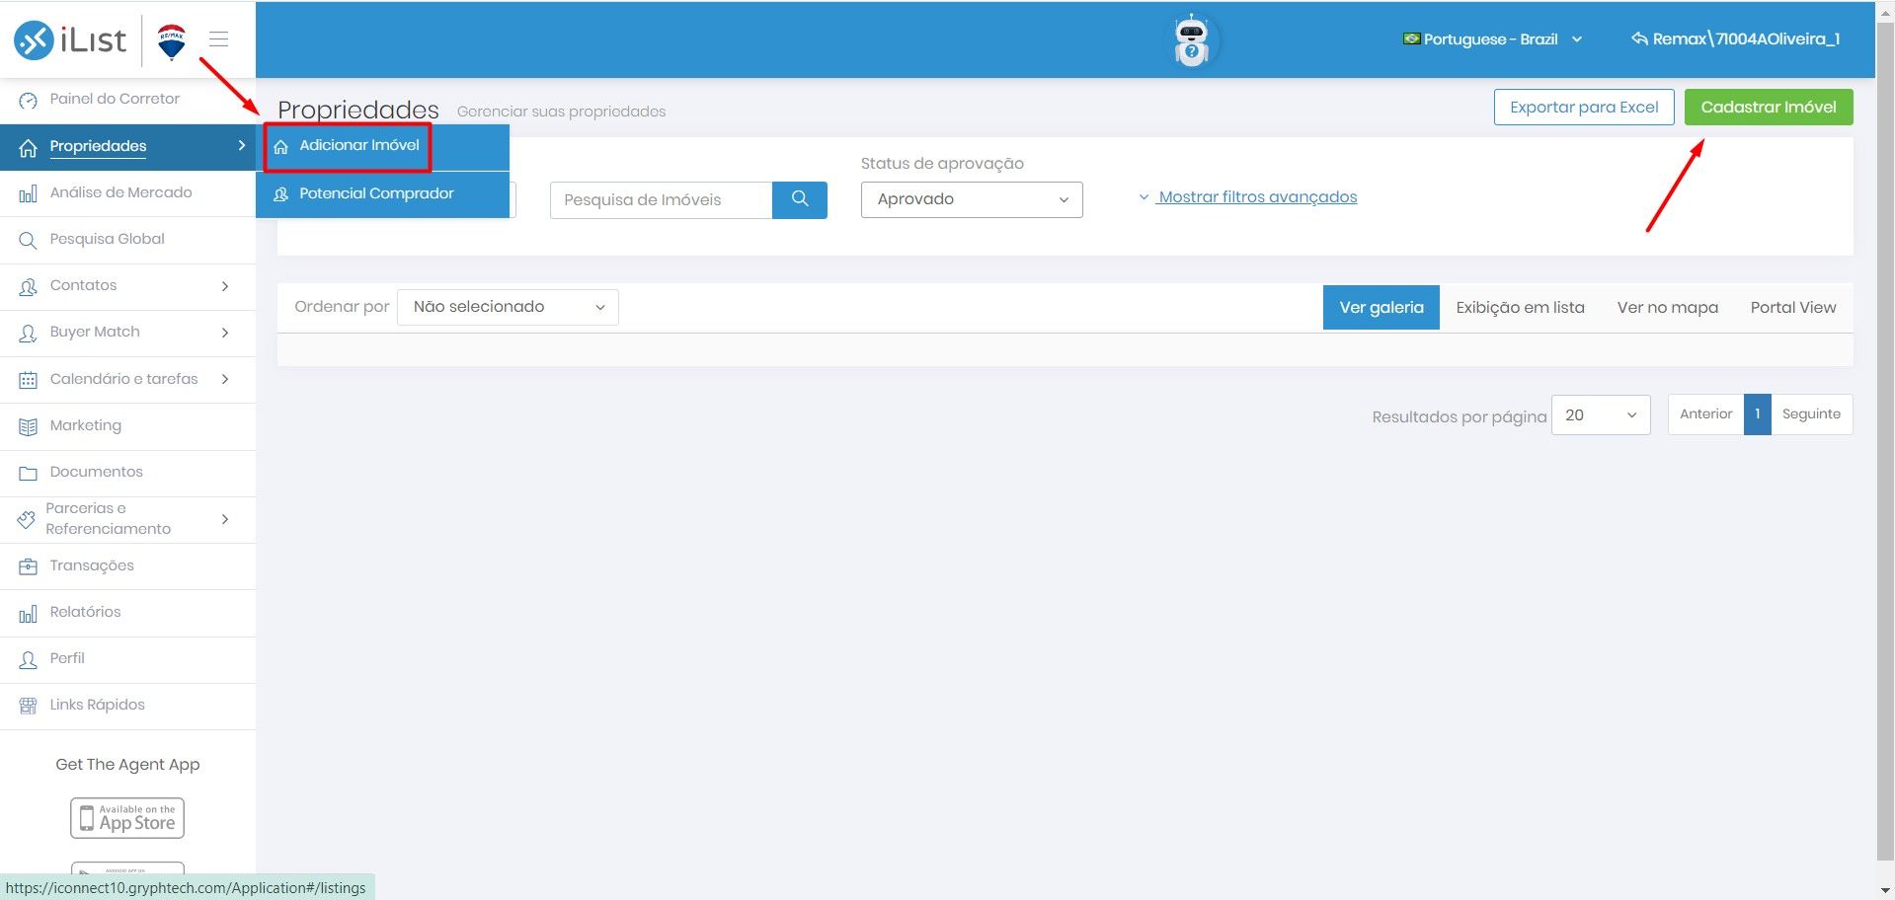Screen dimensions: 1895x900
Task: Click the Documentos folder icon
Action: coord(28,473)
